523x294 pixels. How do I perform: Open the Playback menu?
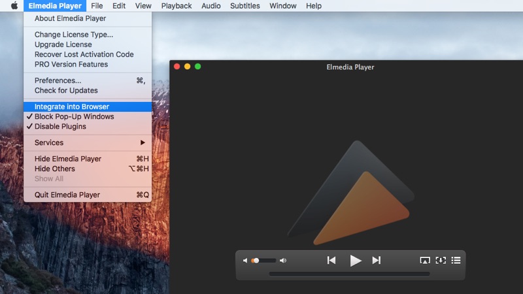177,6
